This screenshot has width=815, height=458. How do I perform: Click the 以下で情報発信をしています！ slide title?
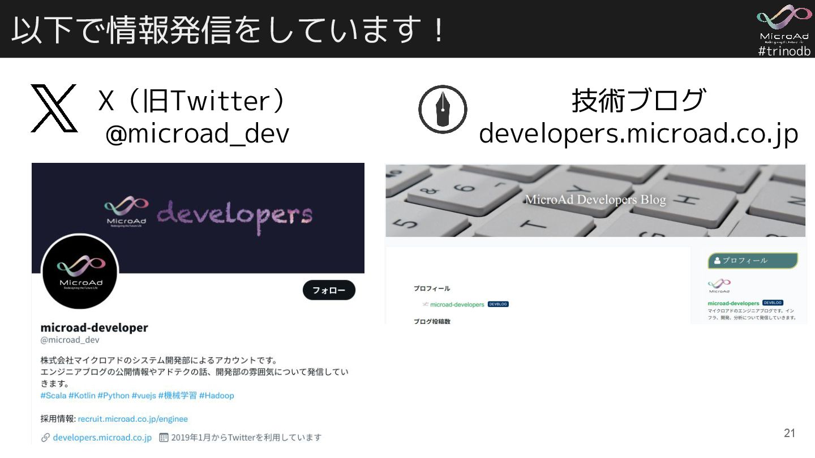pyautogui.click(x=229, y=29)
